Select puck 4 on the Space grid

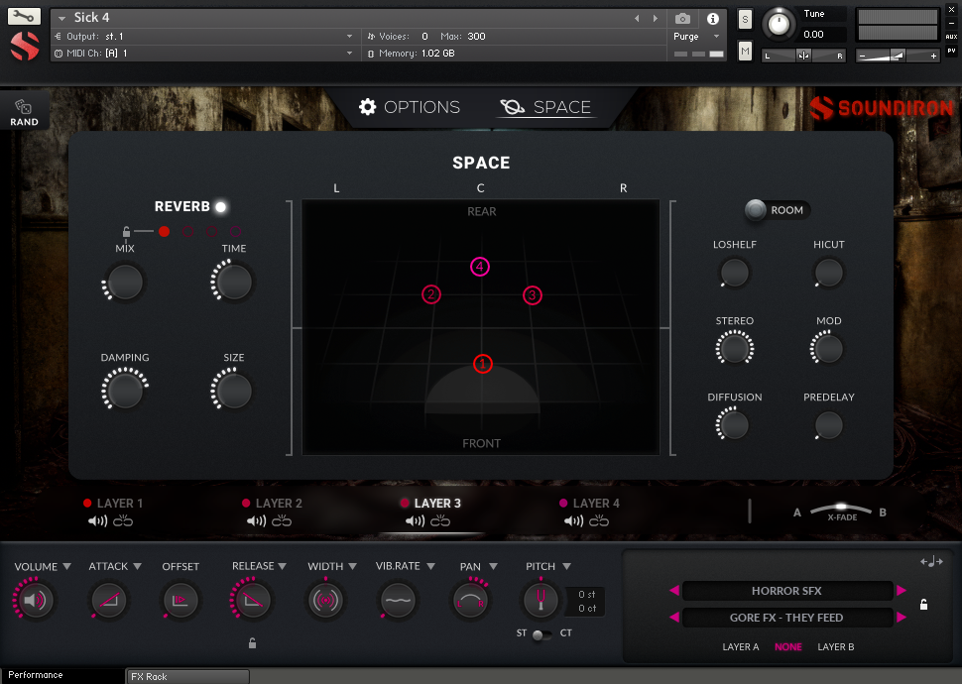480,267
